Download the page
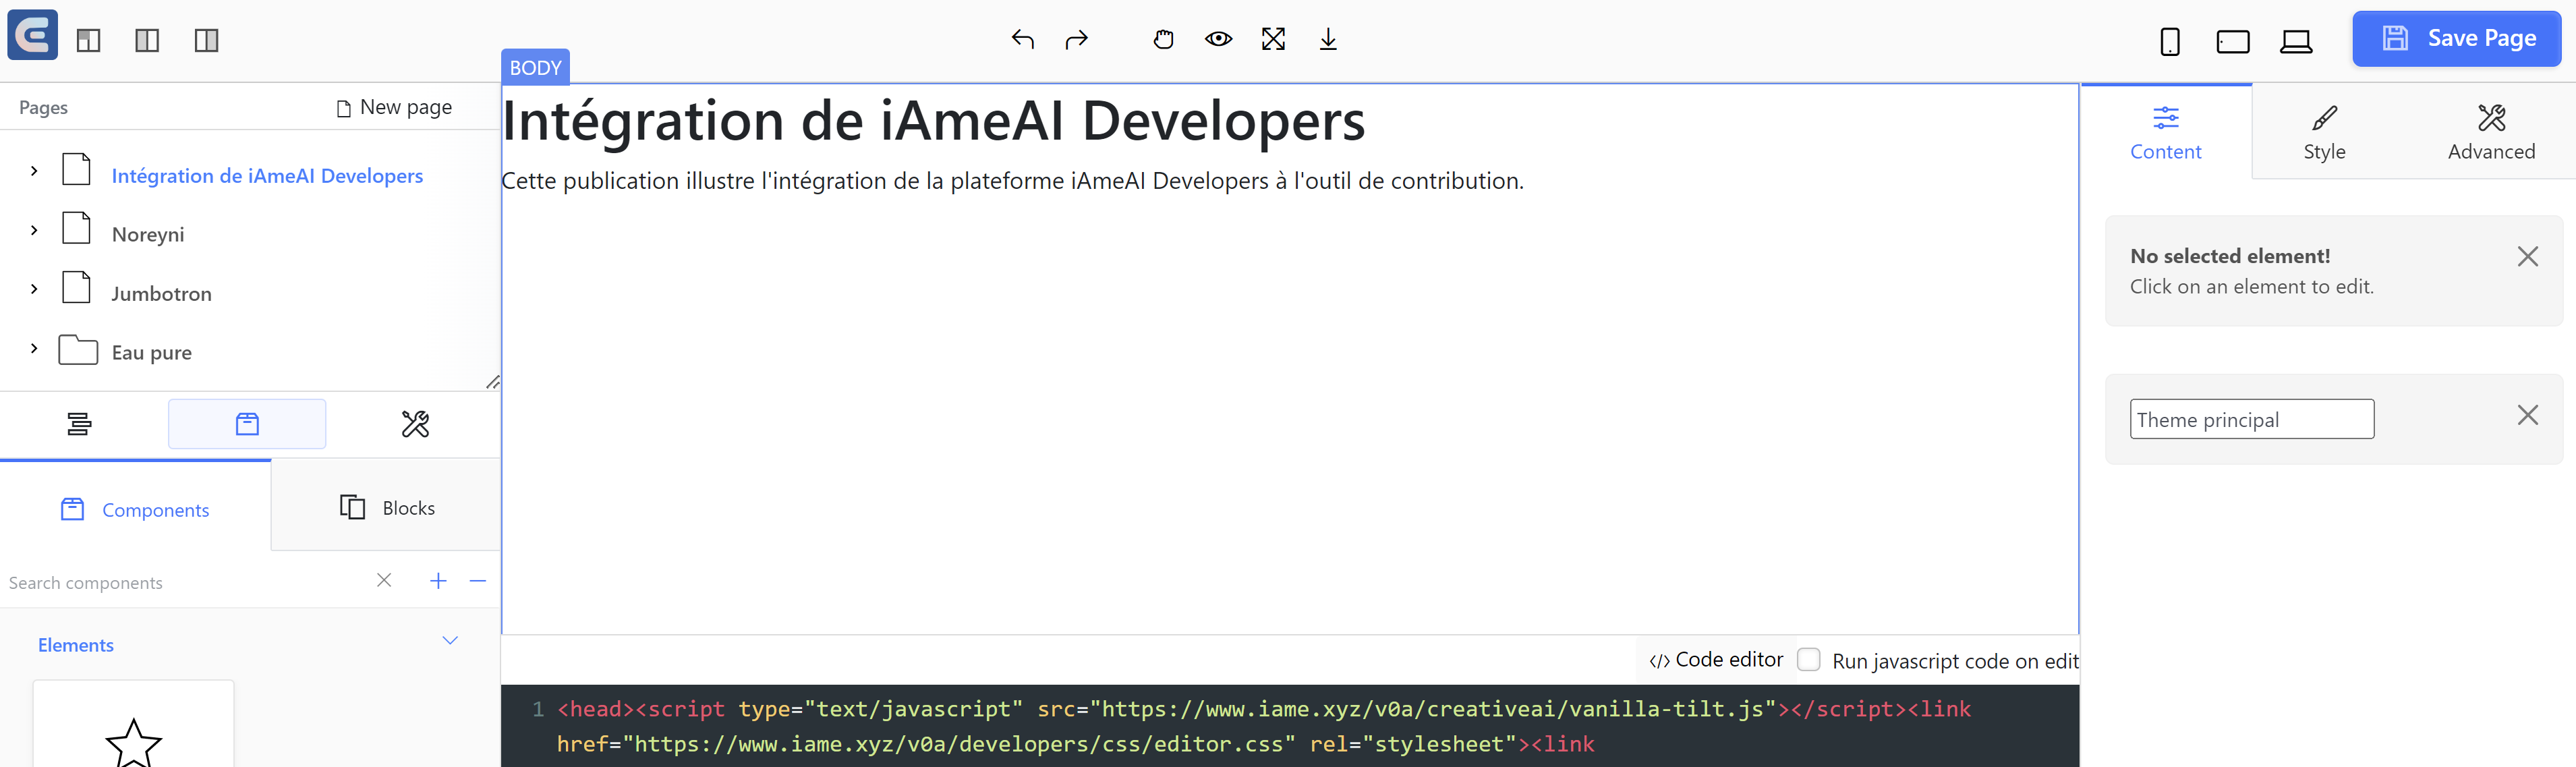The width and height of the screenshot is (2576, 767). click(x=1328, y=39)
